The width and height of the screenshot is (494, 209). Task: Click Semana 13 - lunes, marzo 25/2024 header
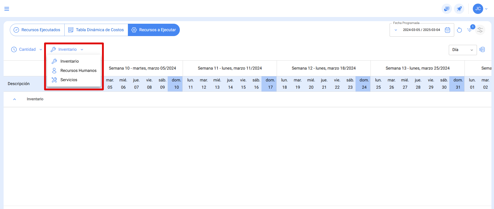coord(418,68)
